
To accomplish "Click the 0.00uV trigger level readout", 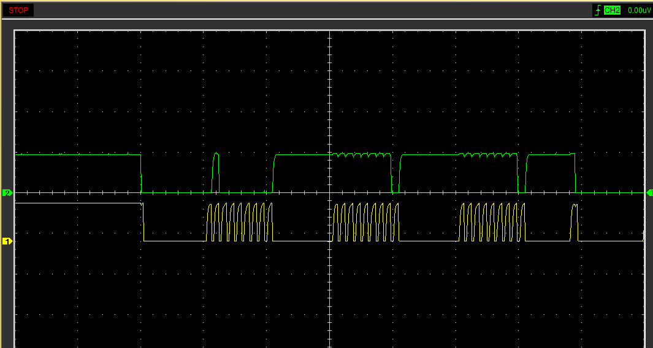I will click(x=638, y=10).
